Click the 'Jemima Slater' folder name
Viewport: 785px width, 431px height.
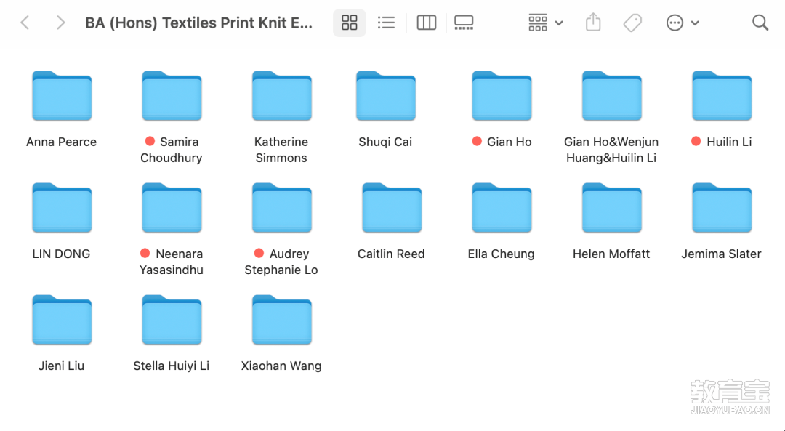pos(722,254)
